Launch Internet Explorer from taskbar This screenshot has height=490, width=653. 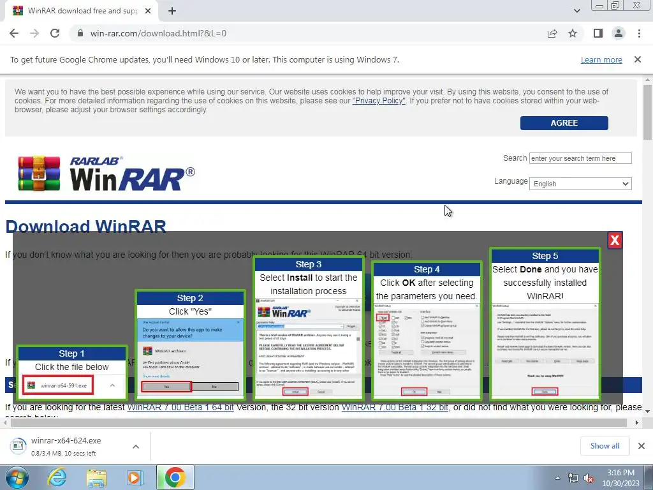click(x=57, y=477)
